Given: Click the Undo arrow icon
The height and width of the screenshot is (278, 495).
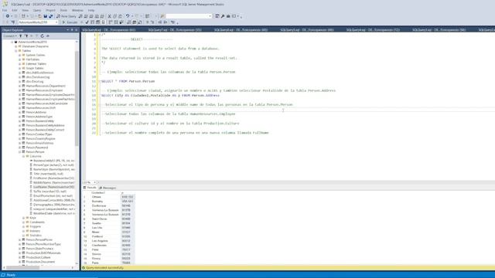Looking at the screenshot, I should [x=128, y=16].
